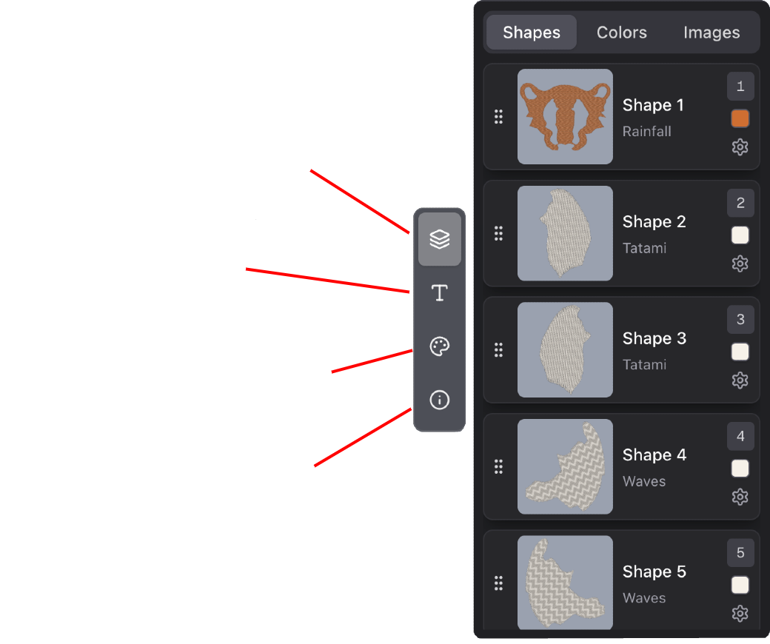Click the white color swatch on Shape 2
This screenshot has height=644, width=770.
click(x=740, y=235)
